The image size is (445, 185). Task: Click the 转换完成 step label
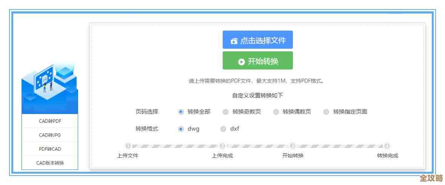click(388, 156)
